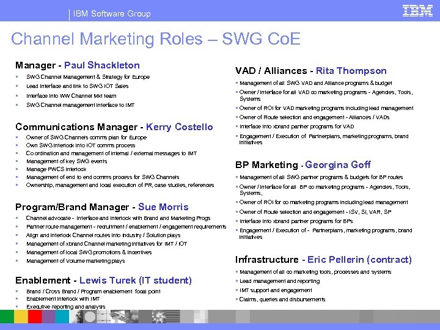
Task: Click 'SWG Channel Management & Strategy for Europe'
Action: click(x=88, y=77)
